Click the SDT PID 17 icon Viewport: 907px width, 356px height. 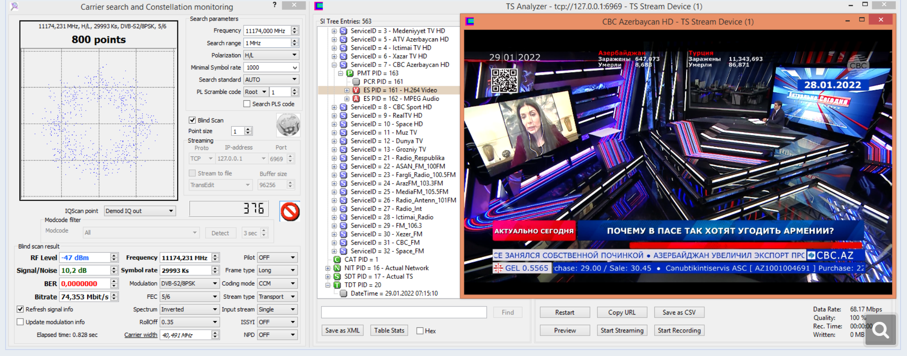(337, 277)
